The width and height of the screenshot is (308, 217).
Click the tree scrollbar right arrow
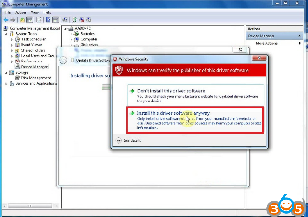(57, 206)
